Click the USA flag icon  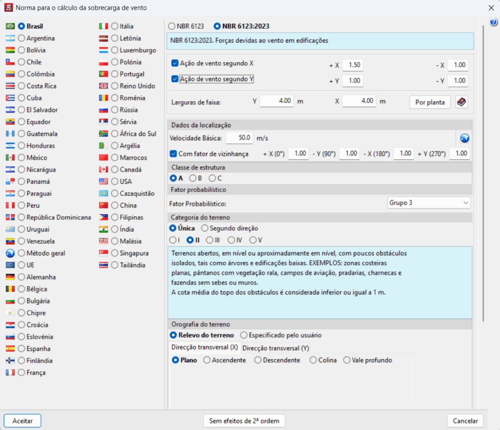104,181
